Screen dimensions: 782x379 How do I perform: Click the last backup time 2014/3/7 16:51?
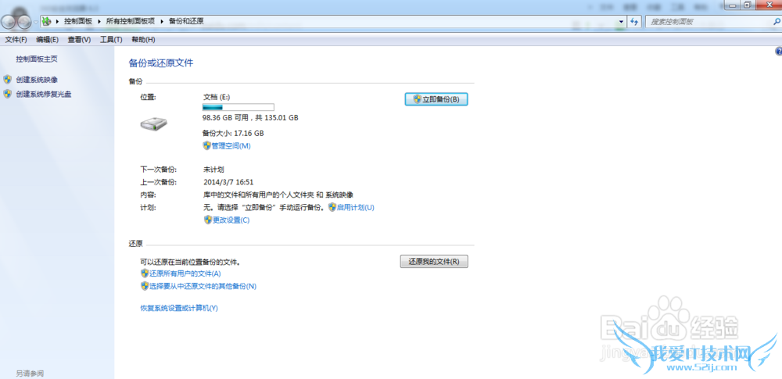(228, 183)
